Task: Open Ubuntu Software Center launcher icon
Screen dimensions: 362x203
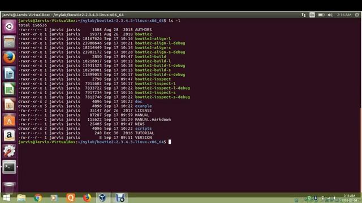Action: point(9,120)
